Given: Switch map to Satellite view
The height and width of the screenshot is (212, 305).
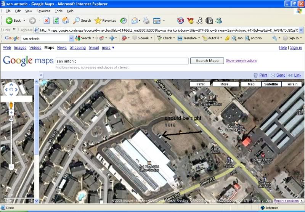Looking at the screenshot, I should (x=271, y=84).
